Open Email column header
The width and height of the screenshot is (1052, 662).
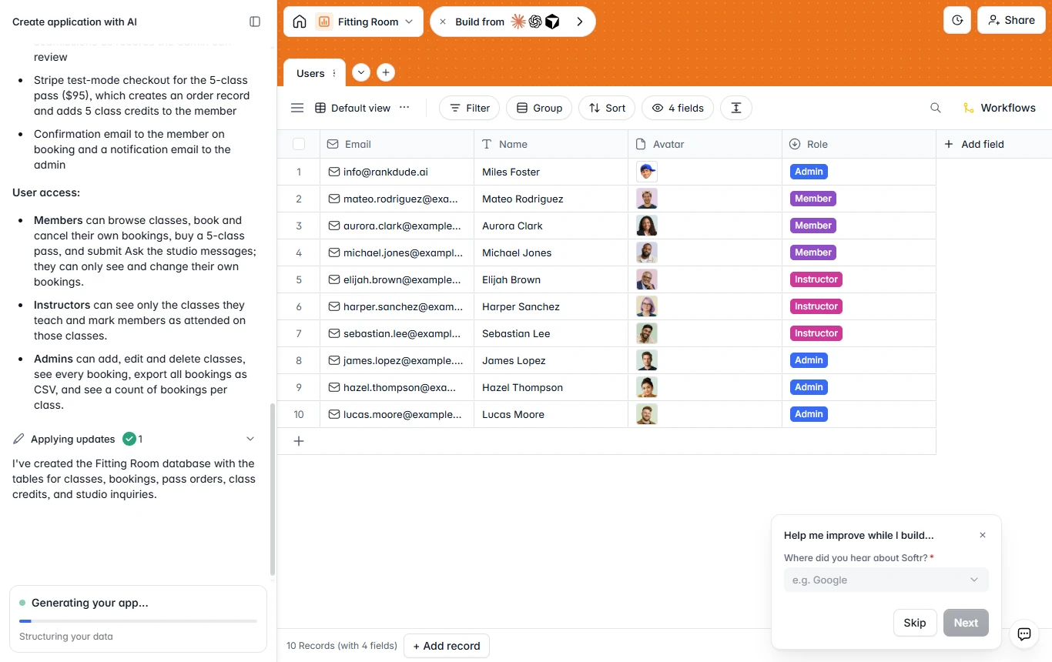click(397, 144)
